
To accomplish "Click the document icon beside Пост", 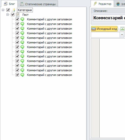I will point(18,15).
